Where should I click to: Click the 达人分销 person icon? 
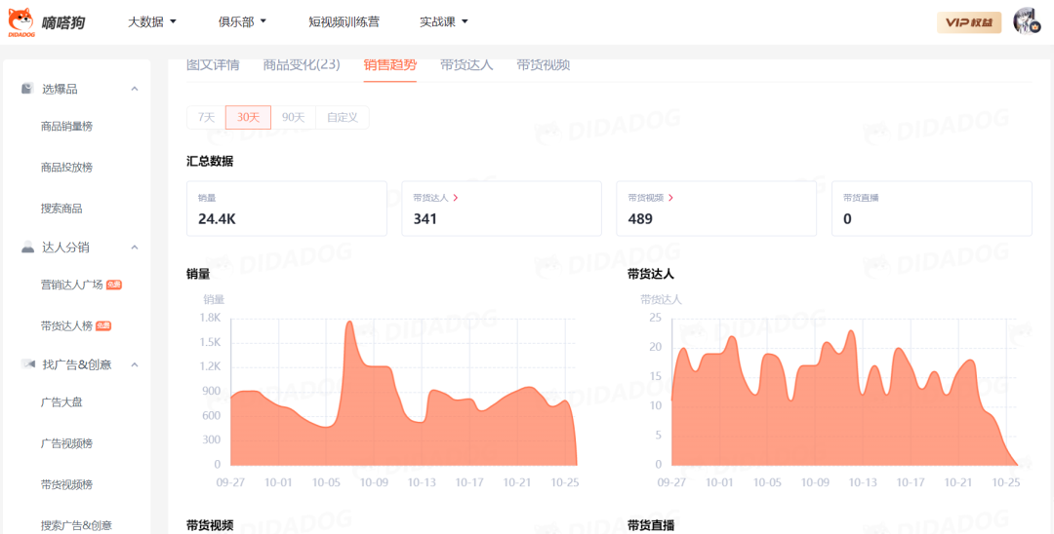tap(27, 248)
